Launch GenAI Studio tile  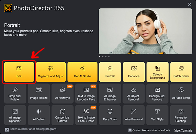(82, 72)
